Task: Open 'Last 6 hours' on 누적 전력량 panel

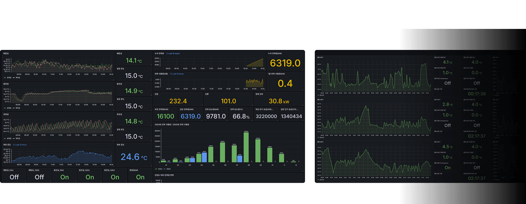Action: click(174, 53)
